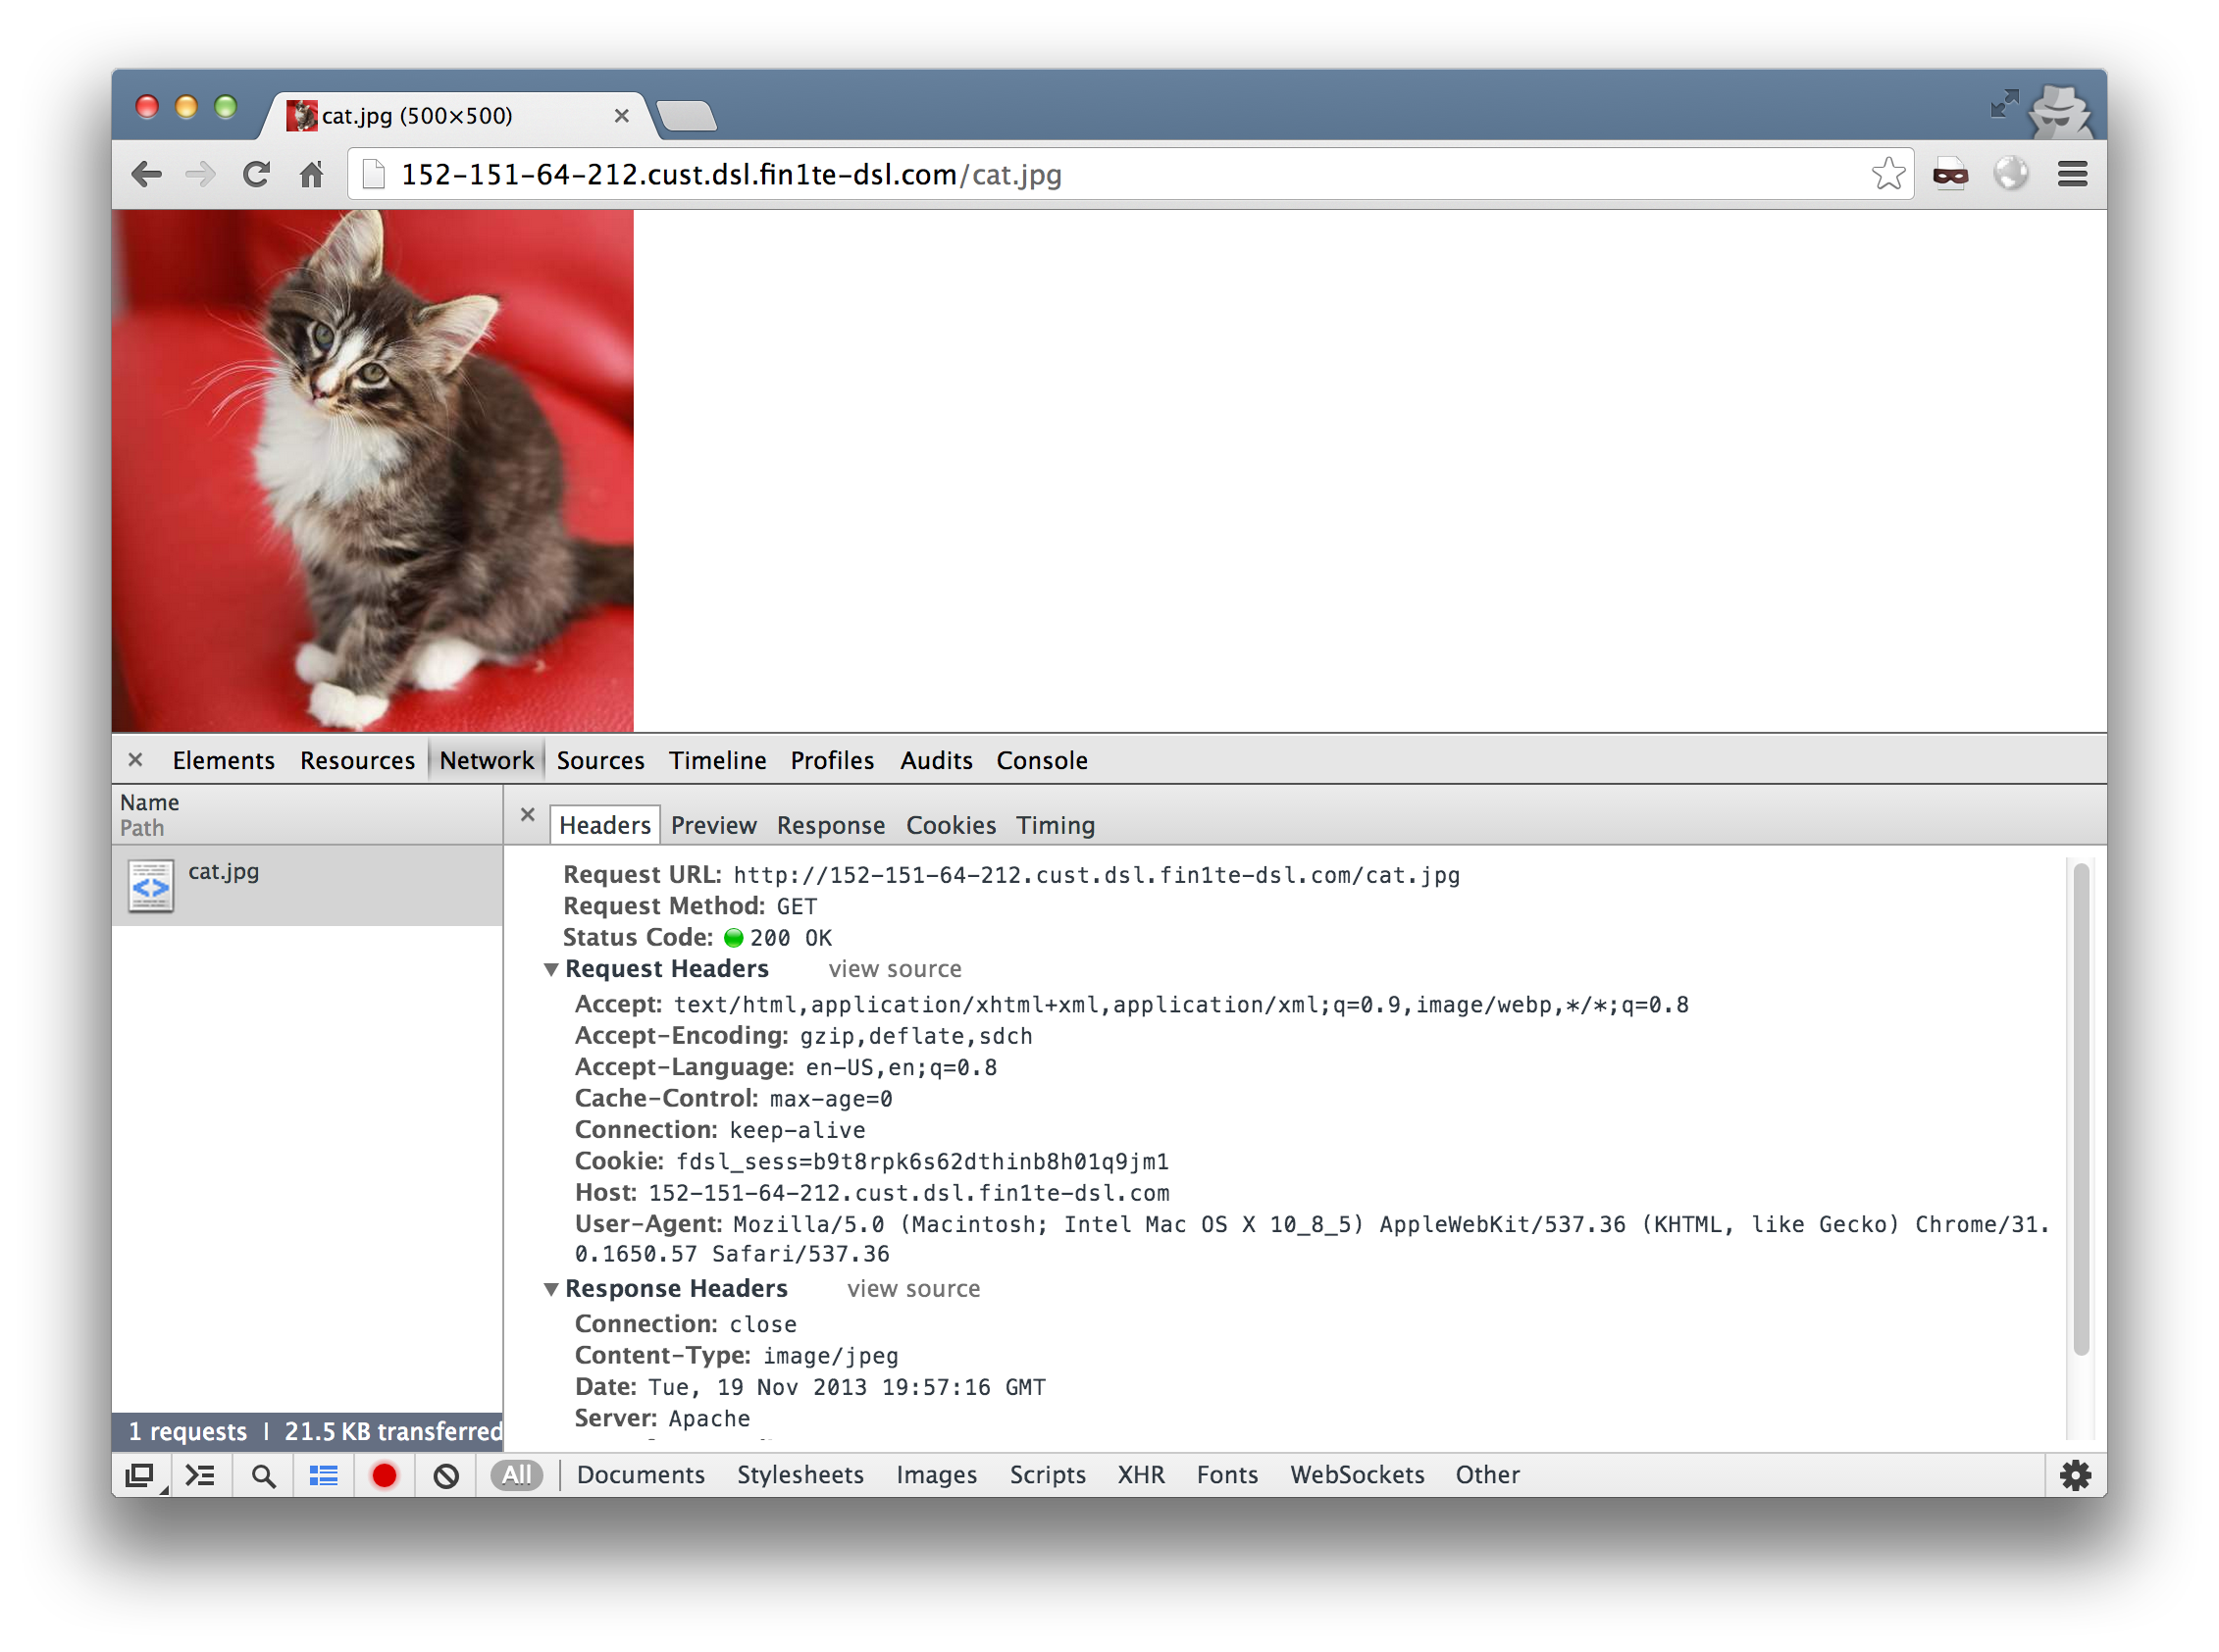
Task: Open the Elements panel
Action: 223,760
